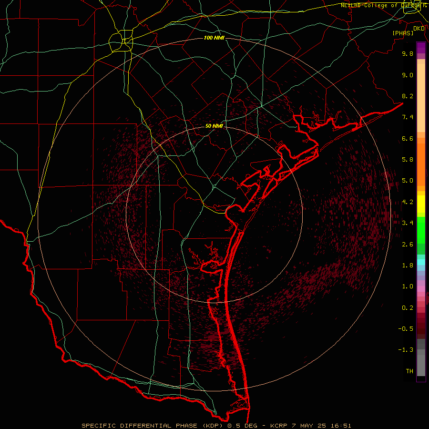Click the 1.8 value on the color scale
The image size is (429, 429).
point(408,266)
